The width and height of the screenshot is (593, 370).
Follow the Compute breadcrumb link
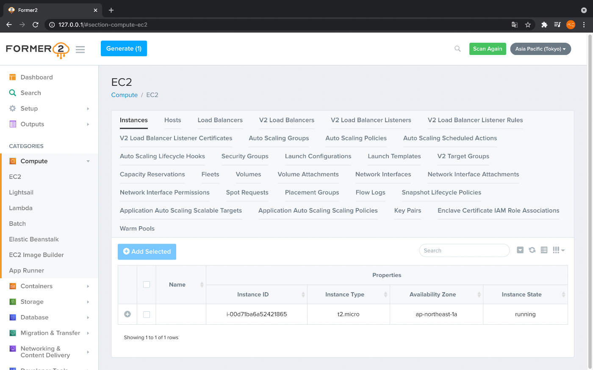[125, 95]
